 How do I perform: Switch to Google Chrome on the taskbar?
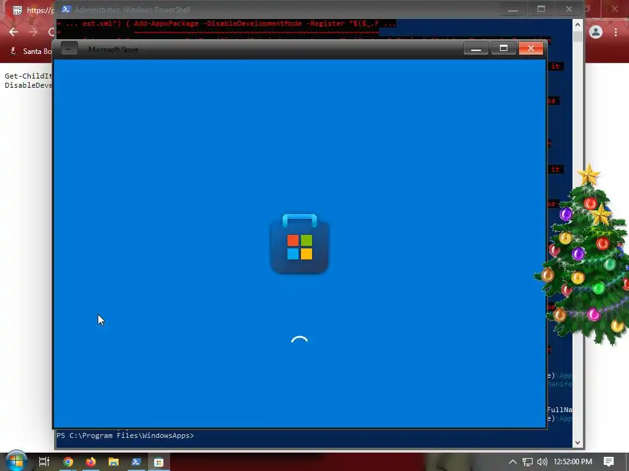click(x=68, y=462)
